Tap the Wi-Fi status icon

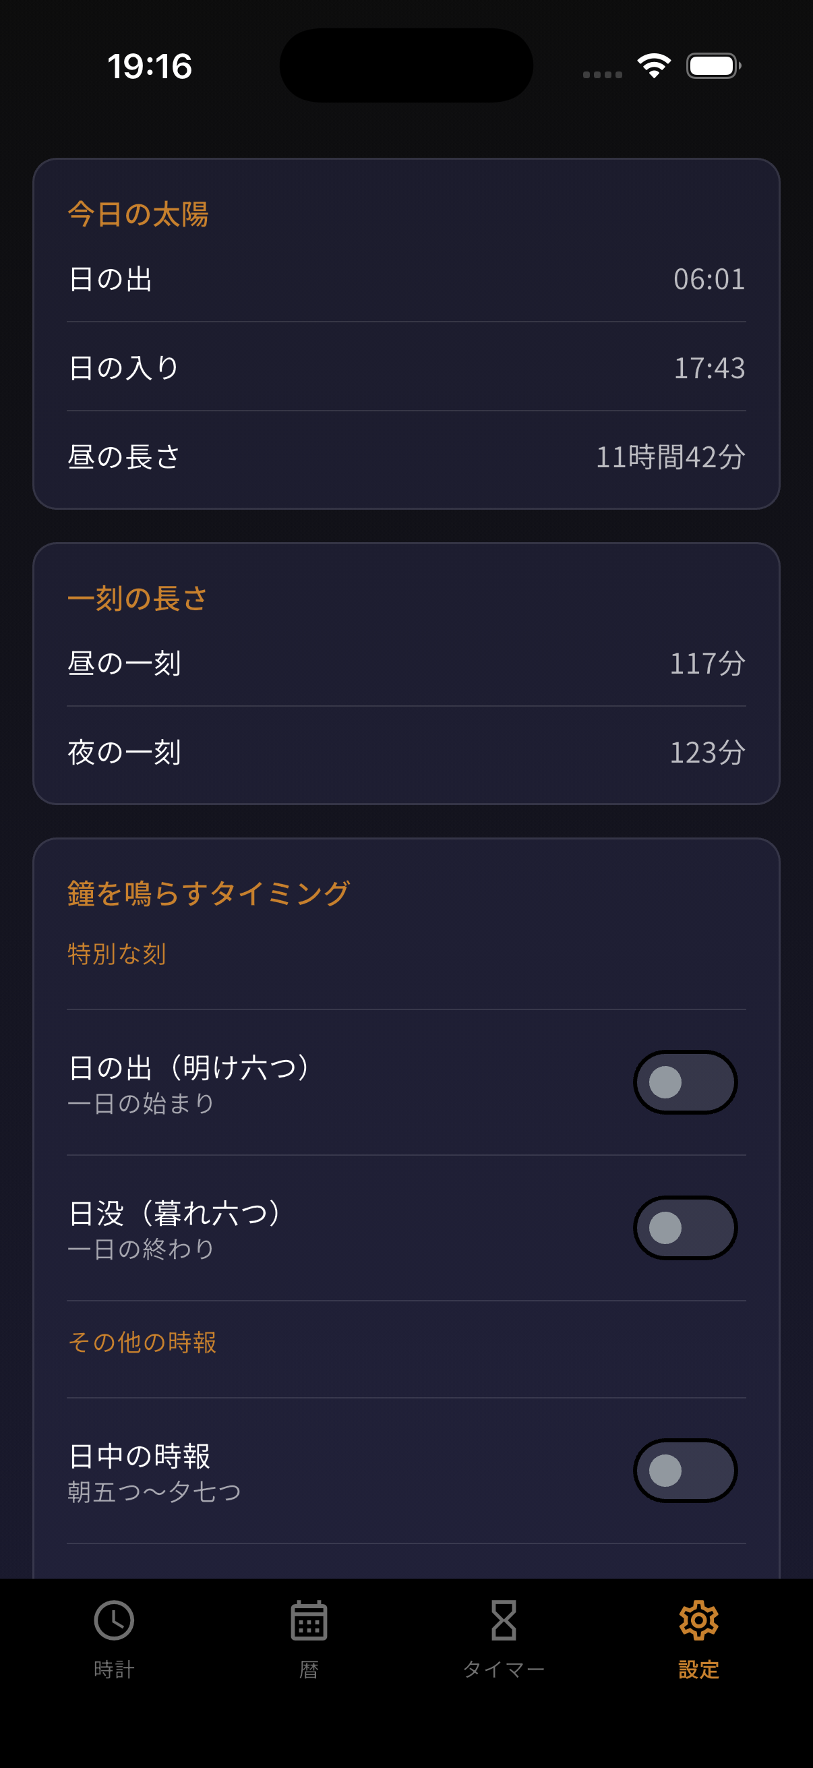pyautogui.click(x=654, y=66)
